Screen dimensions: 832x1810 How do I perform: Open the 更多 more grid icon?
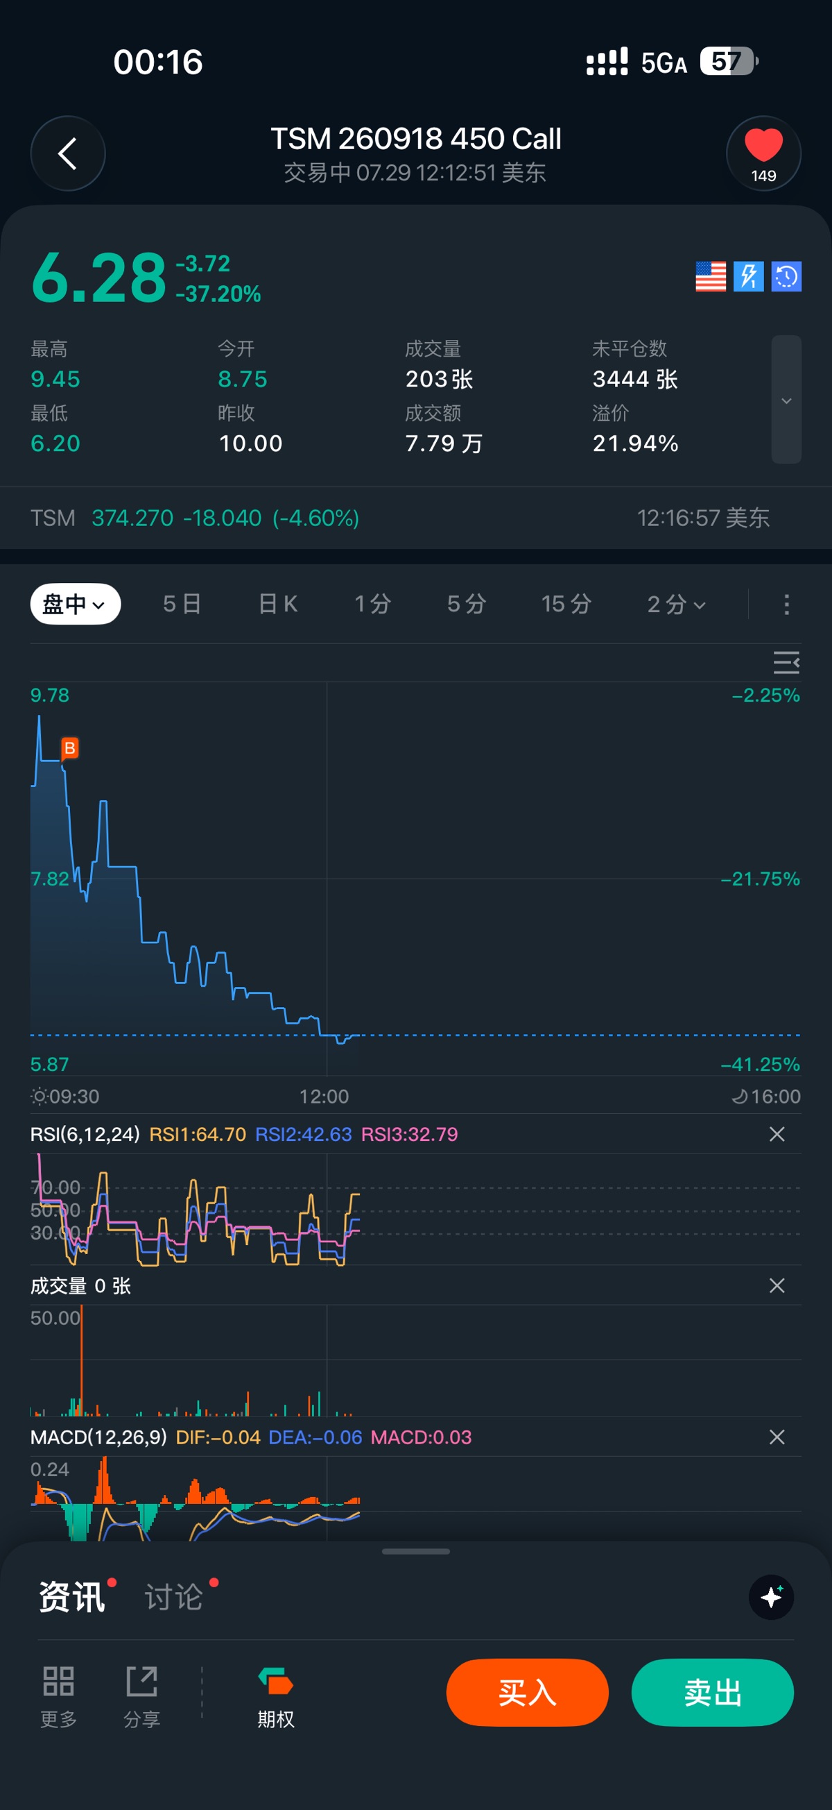coord(58,1696)
